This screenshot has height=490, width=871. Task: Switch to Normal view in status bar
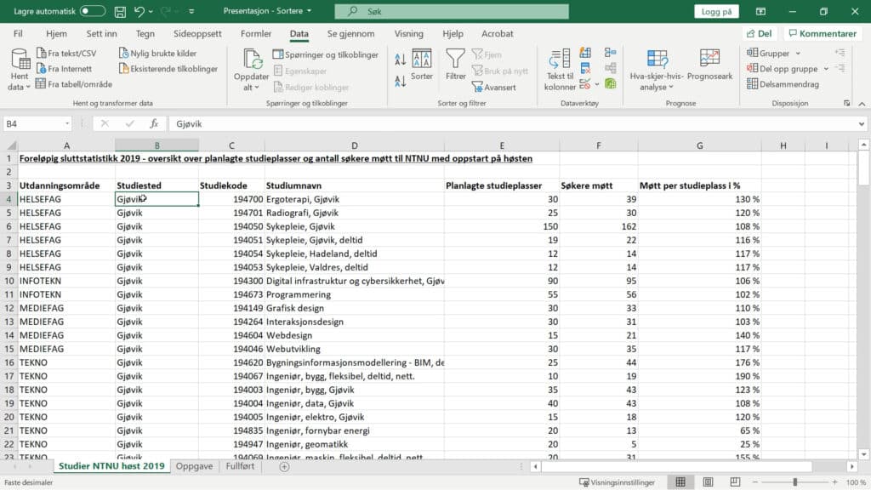pyautogui.click(x=680, y=482)
